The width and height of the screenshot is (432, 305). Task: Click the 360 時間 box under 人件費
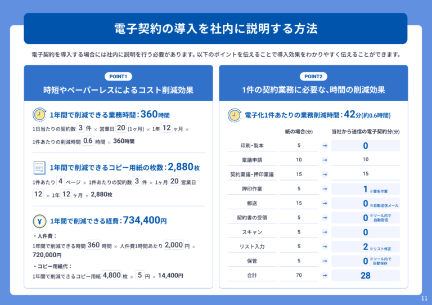coord(93,245)
